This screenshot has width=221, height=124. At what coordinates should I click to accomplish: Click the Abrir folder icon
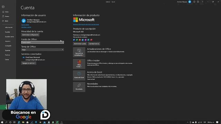tap(3, 21)
